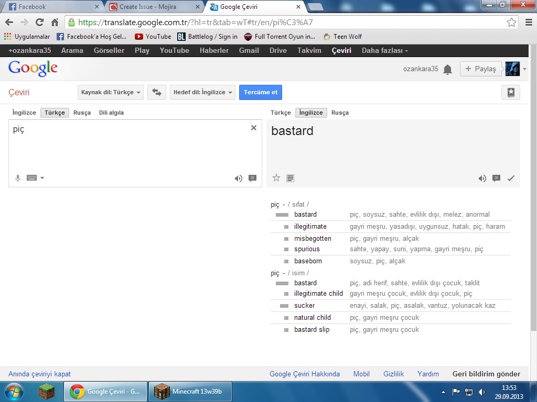
Task: Open Google Çeviri Hakkında link
Action: point(305,374)
